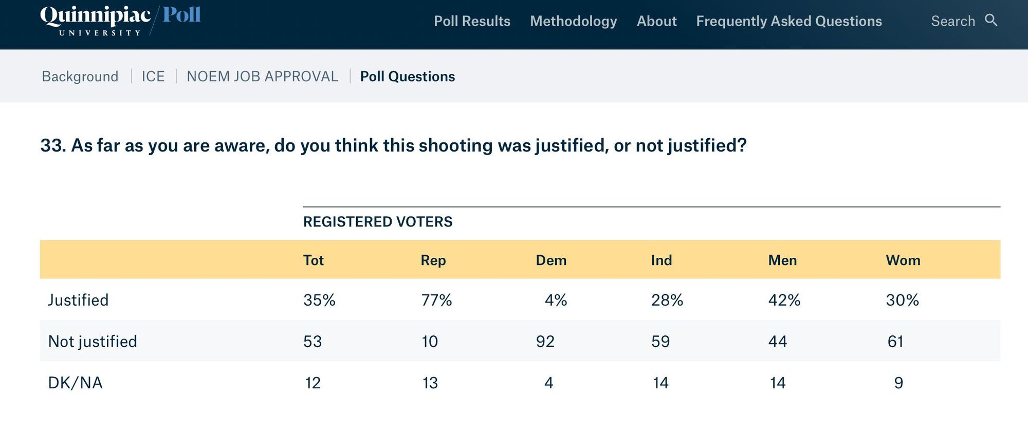Select the Not justified row label
Image resolution: width=1028 pixels, height=435 pixels.
93,342
